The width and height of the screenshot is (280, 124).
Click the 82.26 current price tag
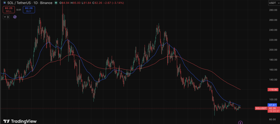[273, 108]
